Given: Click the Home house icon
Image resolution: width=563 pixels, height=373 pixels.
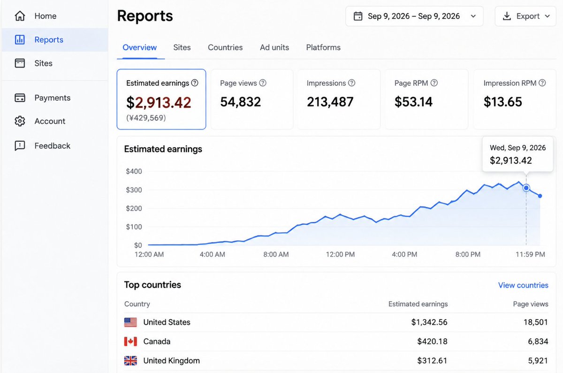Looking at the screenshot, I should (x=20, y=16).
